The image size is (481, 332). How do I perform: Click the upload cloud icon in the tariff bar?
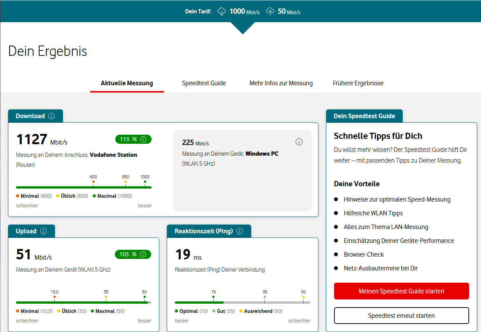pyautogui.click(x=270, y=11)
